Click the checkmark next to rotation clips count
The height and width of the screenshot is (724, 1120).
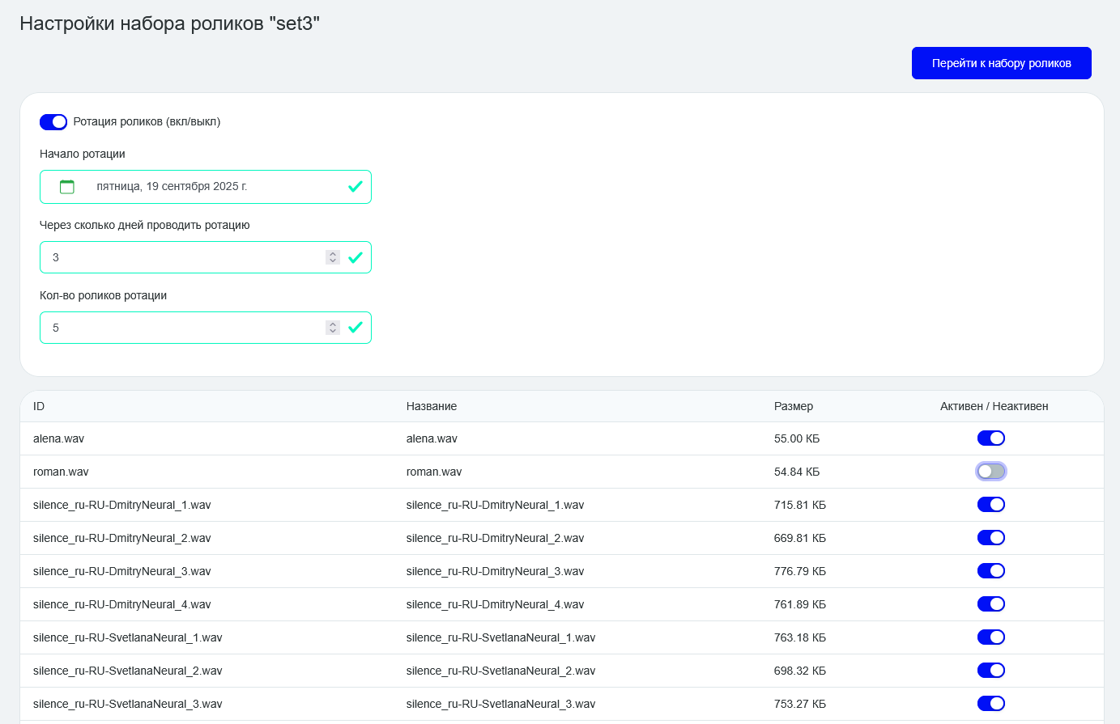point(355,328)
